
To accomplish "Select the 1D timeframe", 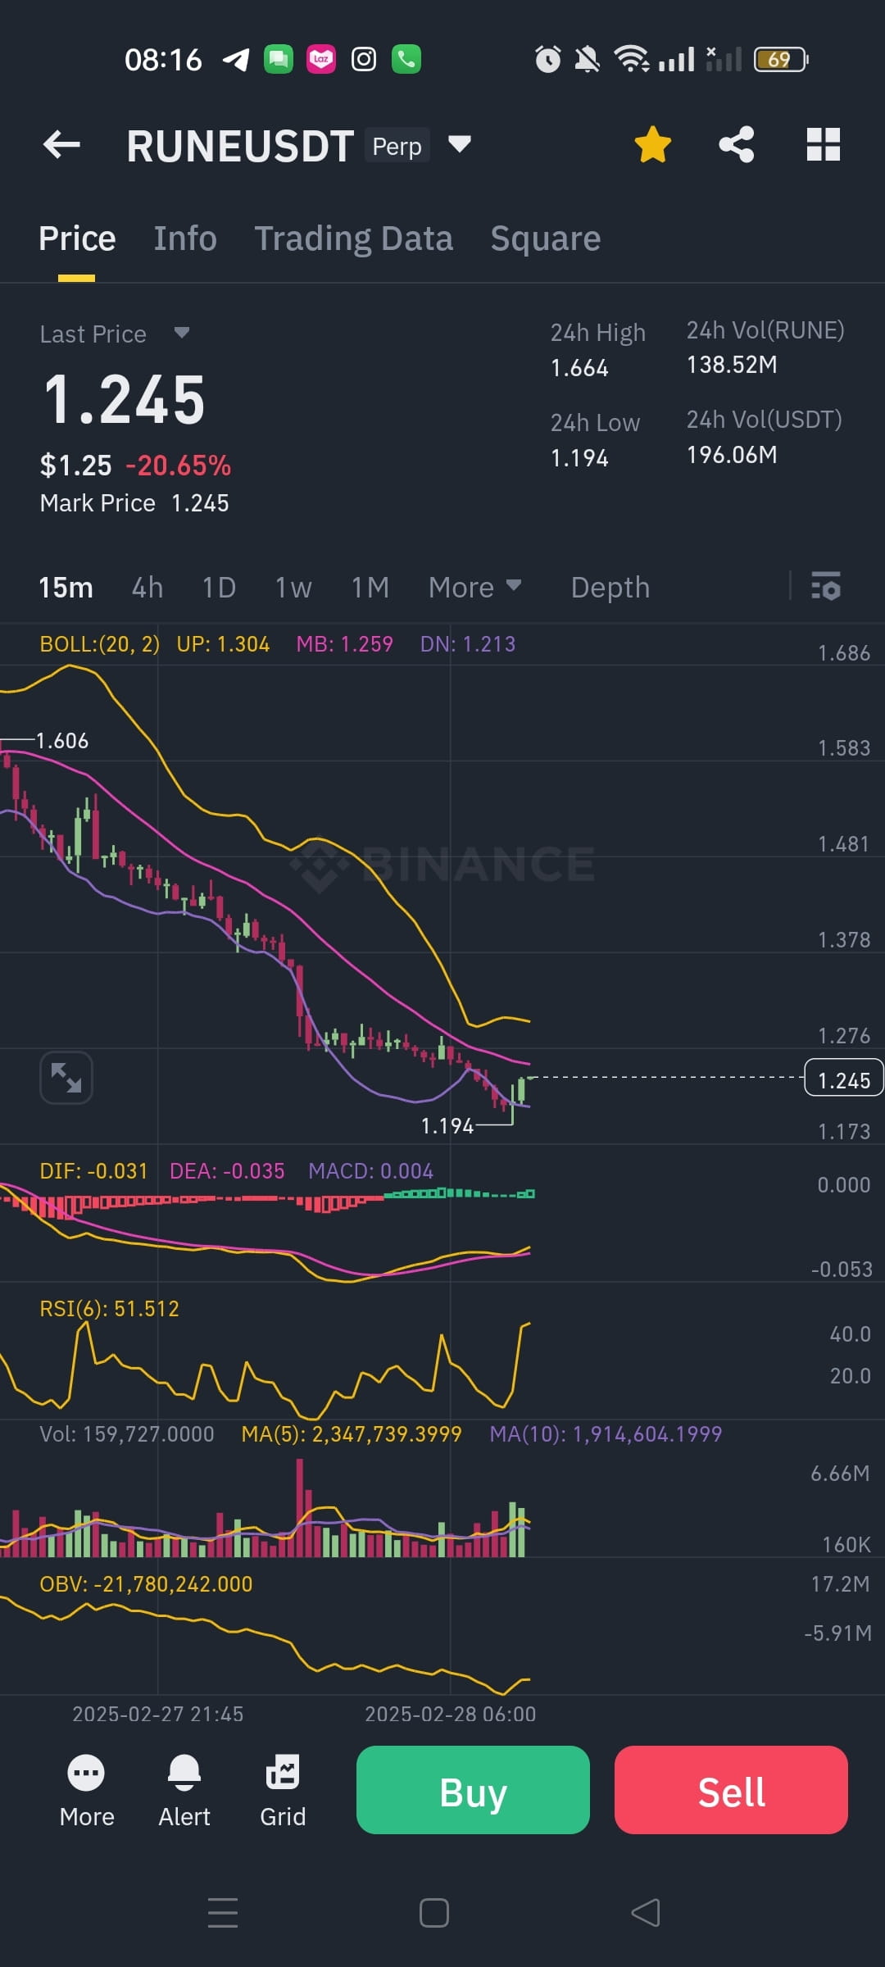I will (219, 588).
